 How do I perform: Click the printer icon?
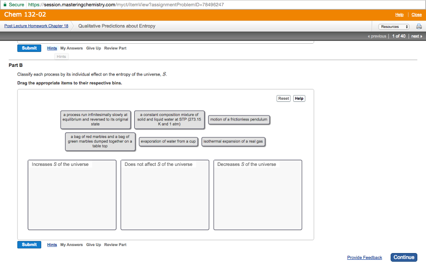pos(419,27)
